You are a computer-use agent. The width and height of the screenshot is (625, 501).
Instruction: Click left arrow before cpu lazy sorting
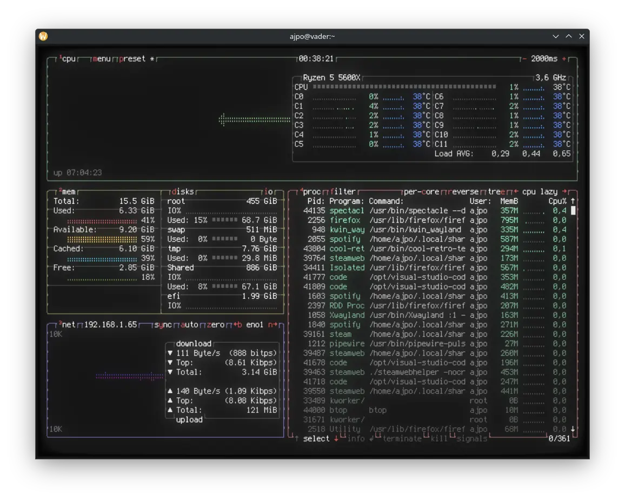[x=516, y=192]
